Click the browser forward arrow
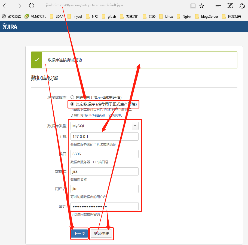 click(19, 6)
